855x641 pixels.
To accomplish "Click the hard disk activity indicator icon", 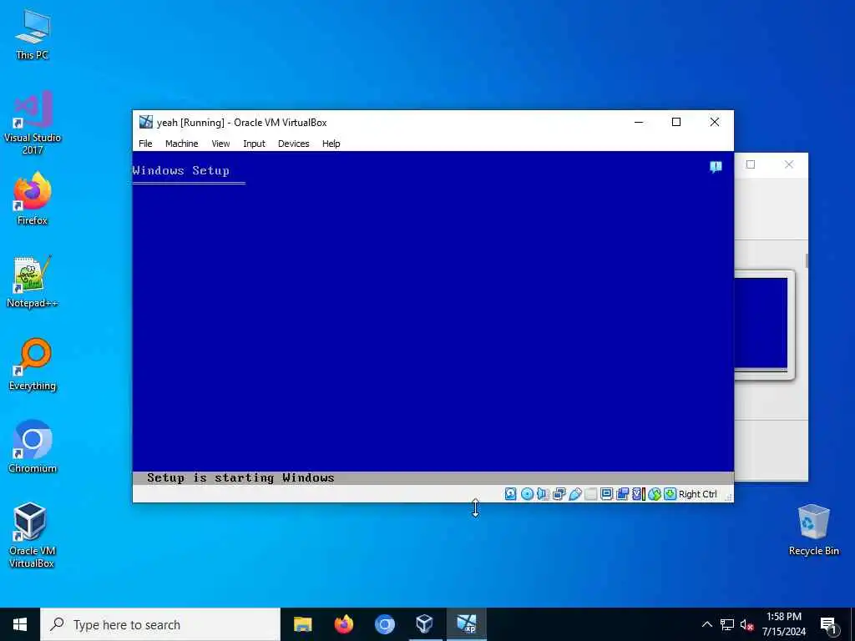I will (x=510, y=494).
